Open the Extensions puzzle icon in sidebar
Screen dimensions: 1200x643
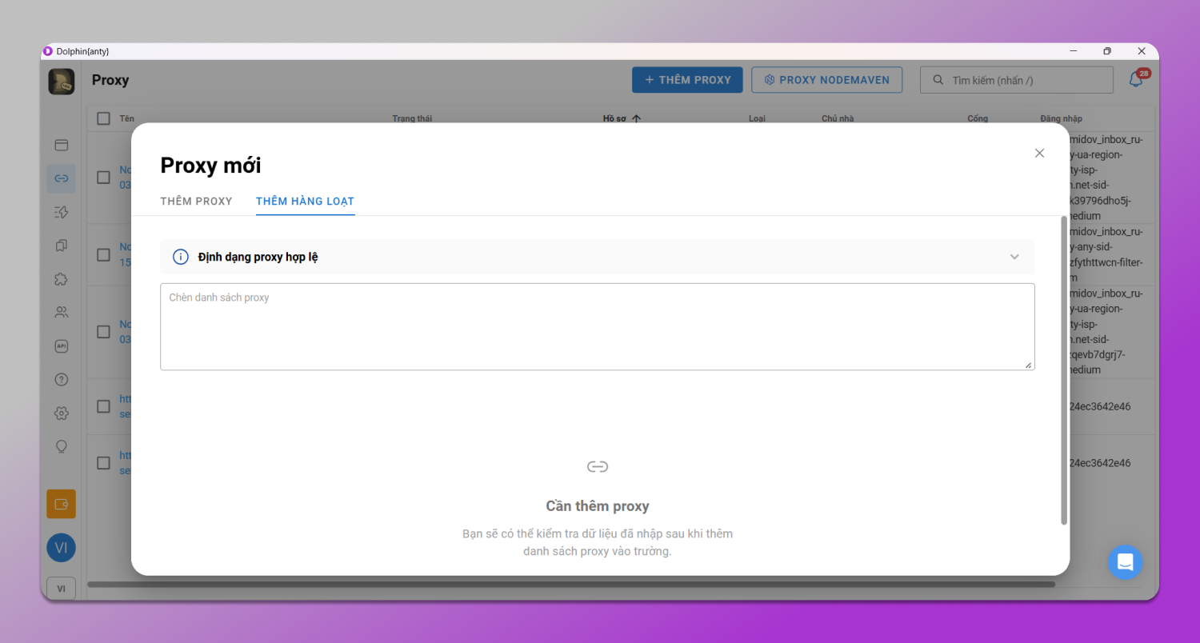(61, 279)
